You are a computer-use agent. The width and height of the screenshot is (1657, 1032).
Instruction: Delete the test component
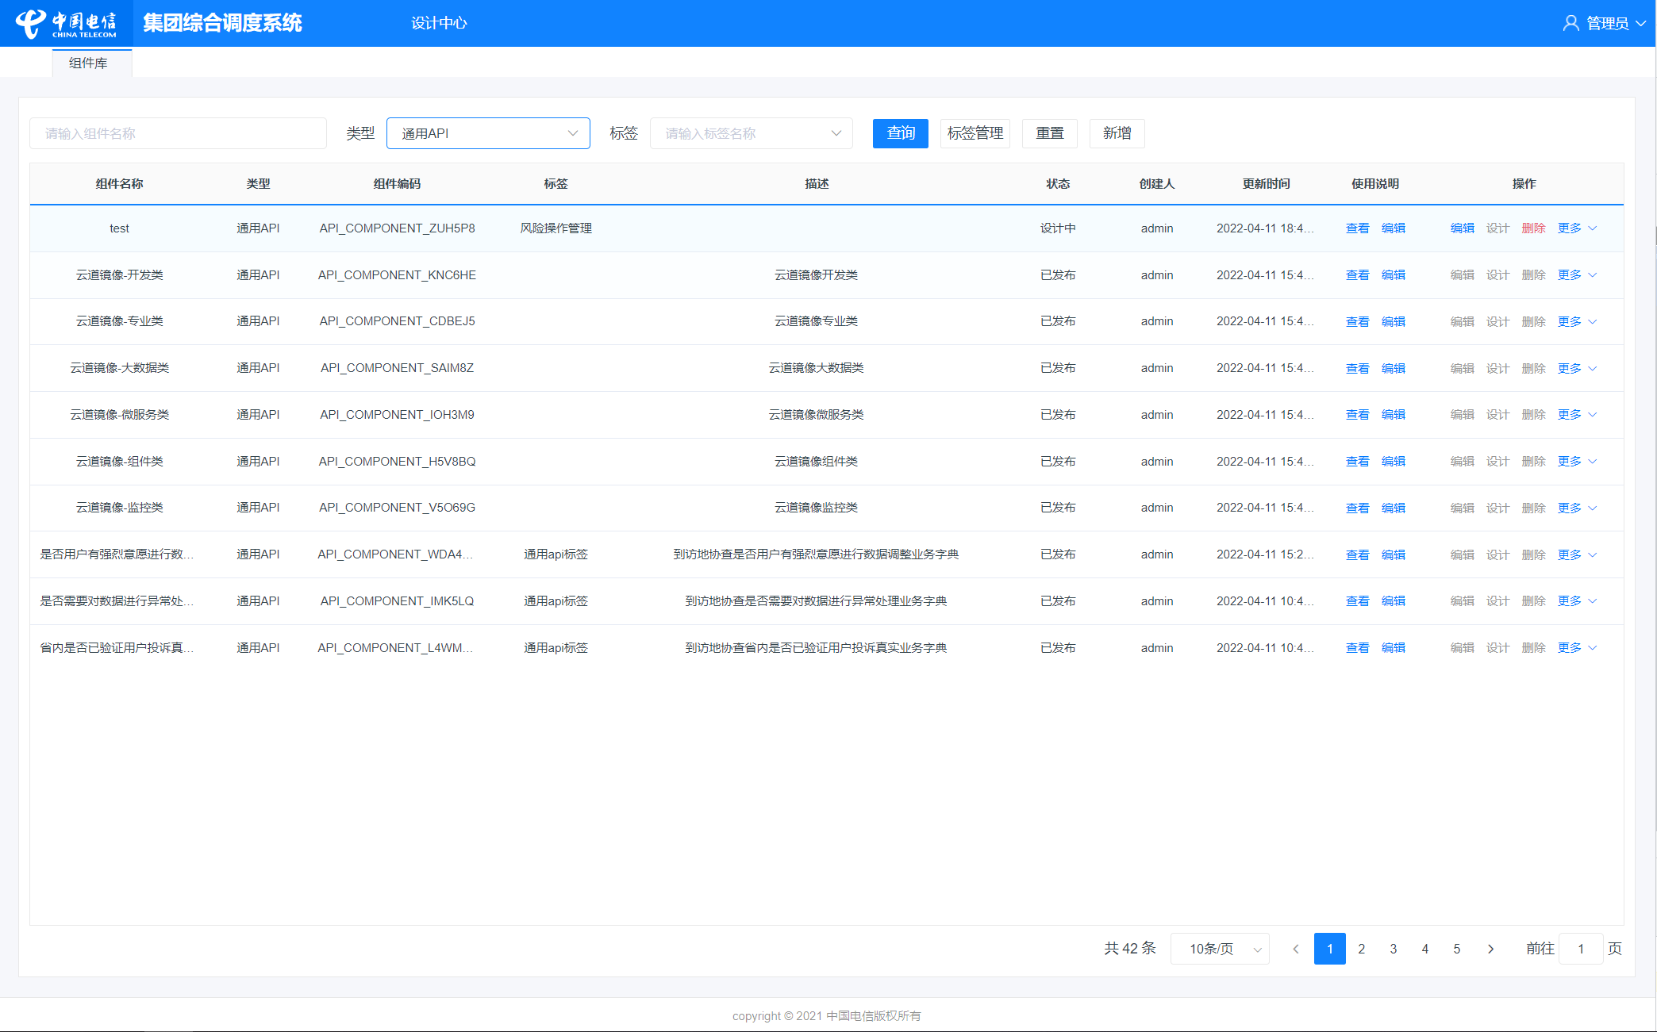tap(1534, 228)
